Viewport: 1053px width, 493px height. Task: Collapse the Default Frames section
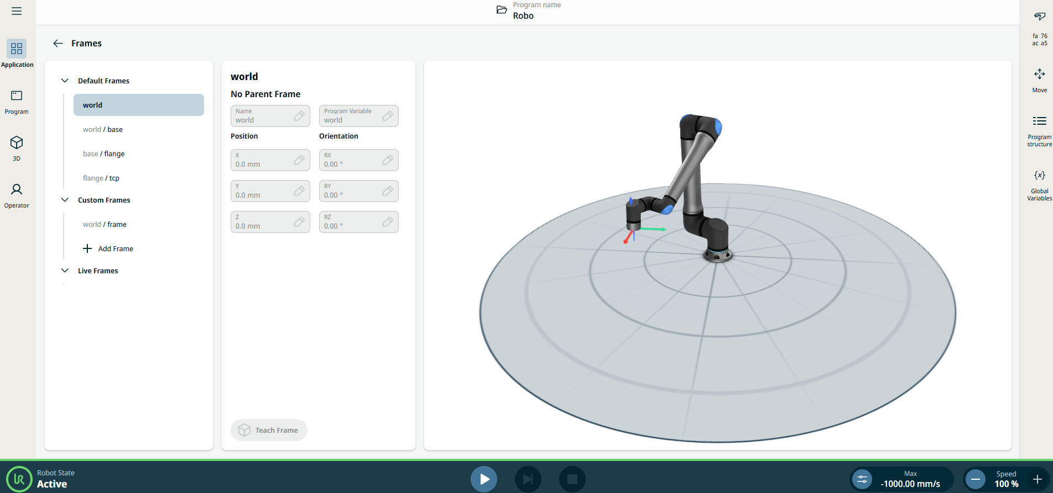[65, 81]
